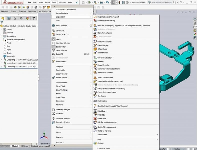The width and height of the screenshot is (197, 150).
Task: Click the Part nesting icon
Action: 95,101
